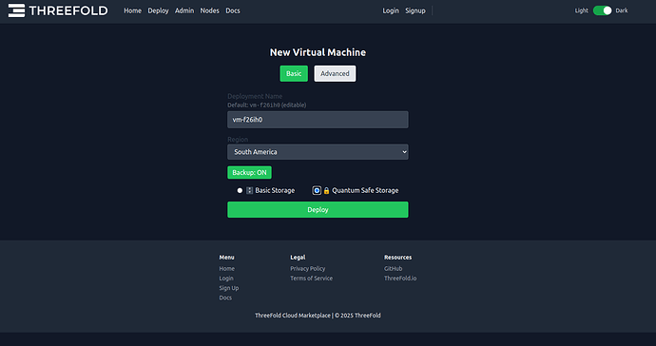Click the THREEFOLD brand name text
The width and height of the screenshot is (656, 346).
pyautogui.click(x=68, y=10)
